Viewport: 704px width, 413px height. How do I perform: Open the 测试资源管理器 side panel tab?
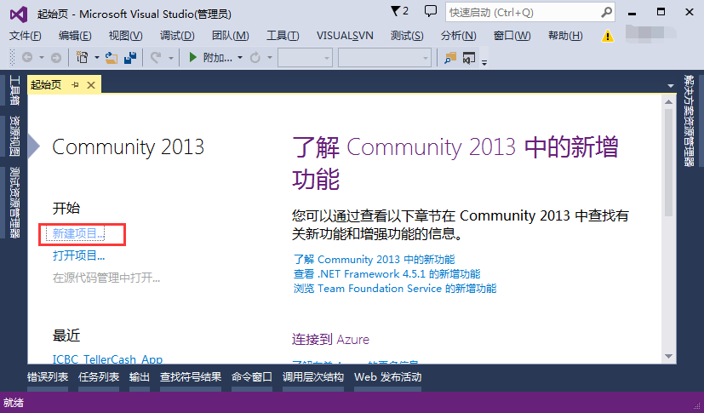pyautogui.click(x=14, y=202)
